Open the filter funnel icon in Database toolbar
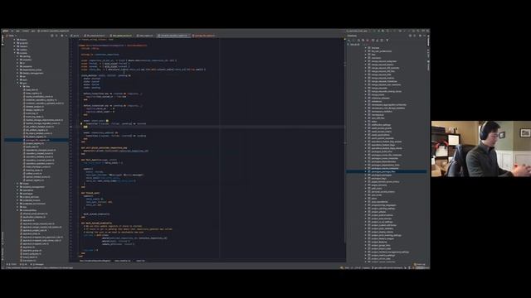This screenshot has height=298, width=531. 387,41
